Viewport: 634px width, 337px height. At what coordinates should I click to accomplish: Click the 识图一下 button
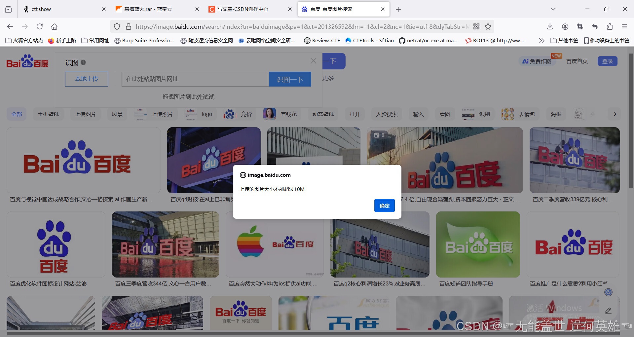coord(290,79)
